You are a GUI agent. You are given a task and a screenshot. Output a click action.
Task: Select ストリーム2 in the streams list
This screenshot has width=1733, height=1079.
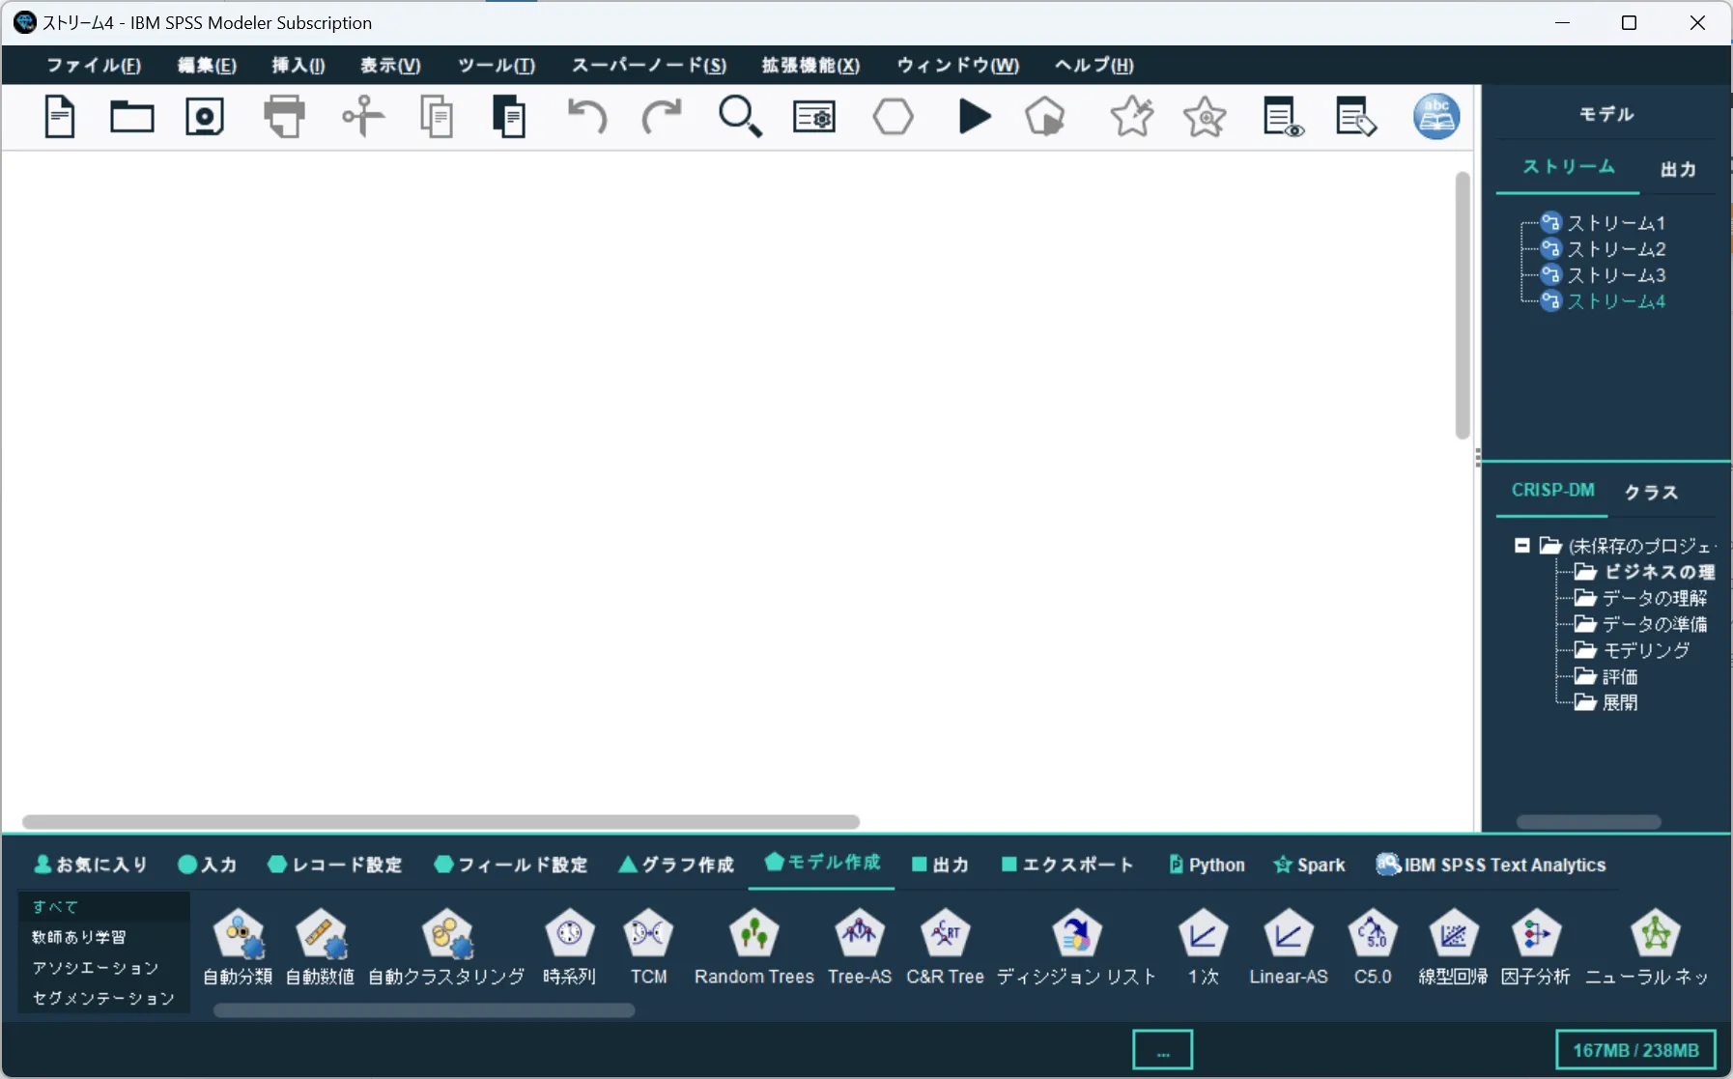[x=1615, y=249]
